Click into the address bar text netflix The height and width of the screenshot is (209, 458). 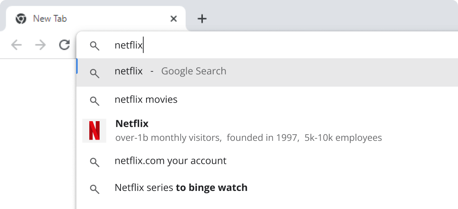tap(128, 46)
